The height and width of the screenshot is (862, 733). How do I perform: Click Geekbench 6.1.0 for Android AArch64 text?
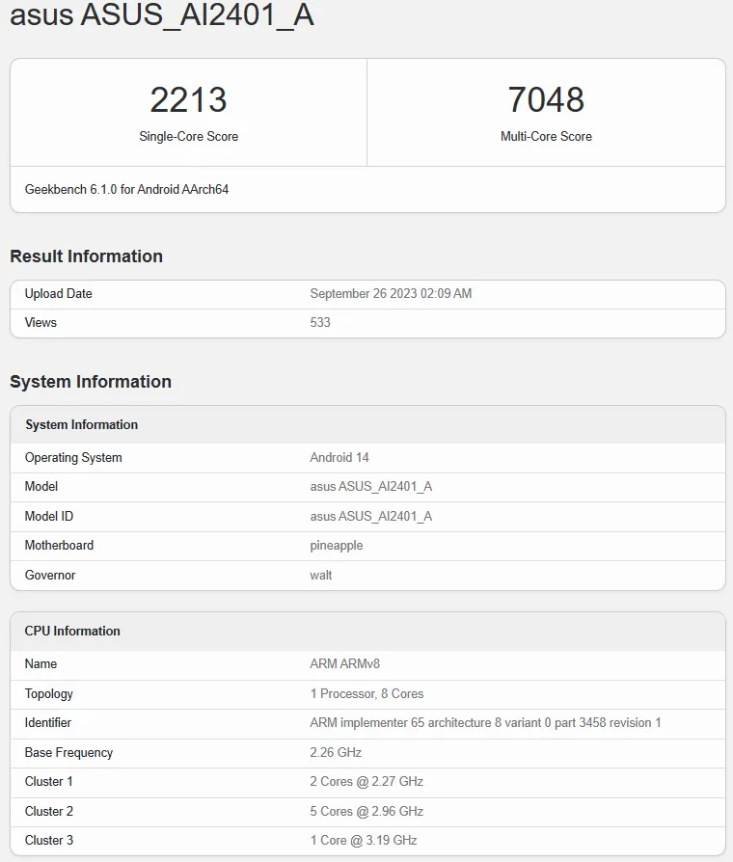pos(126,189)
